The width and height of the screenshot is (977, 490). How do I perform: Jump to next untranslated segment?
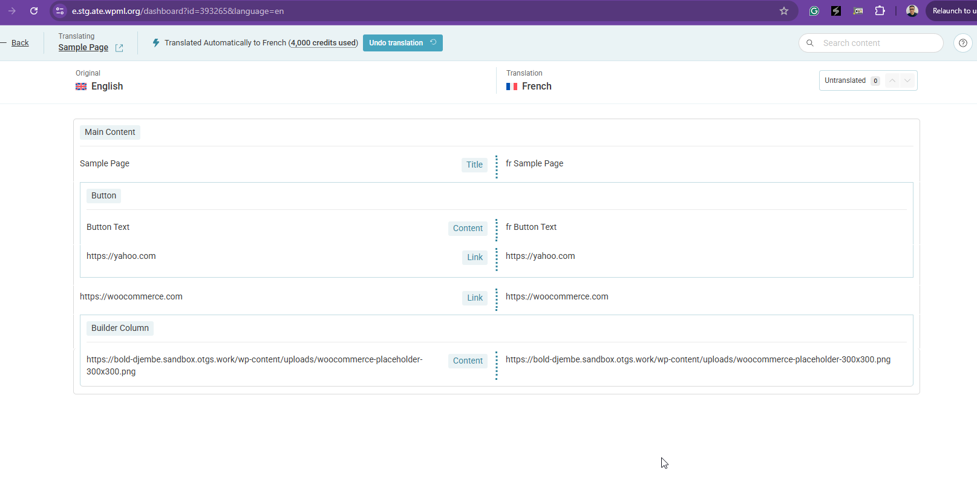907,80
